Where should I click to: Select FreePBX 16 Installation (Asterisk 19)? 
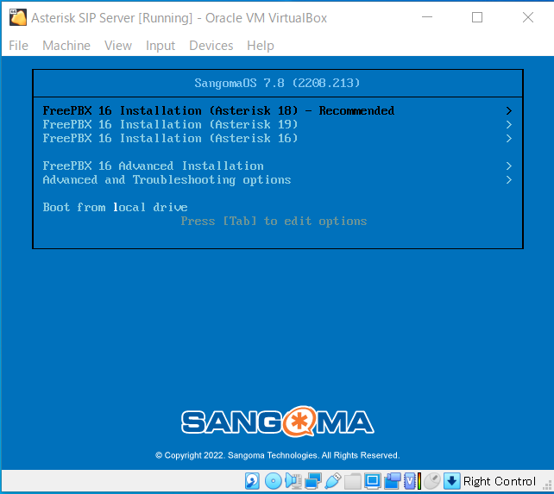277,124
